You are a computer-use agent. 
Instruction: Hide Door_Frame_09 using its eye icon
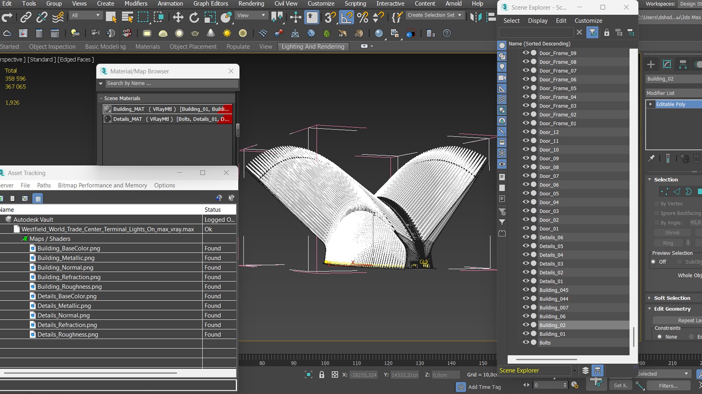[526, 53]
